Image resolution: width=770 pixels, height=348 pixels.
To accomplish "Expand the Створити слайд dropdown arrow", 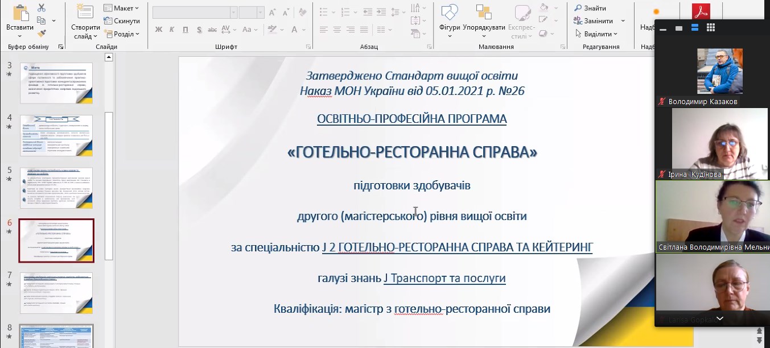I will [96, 36].
